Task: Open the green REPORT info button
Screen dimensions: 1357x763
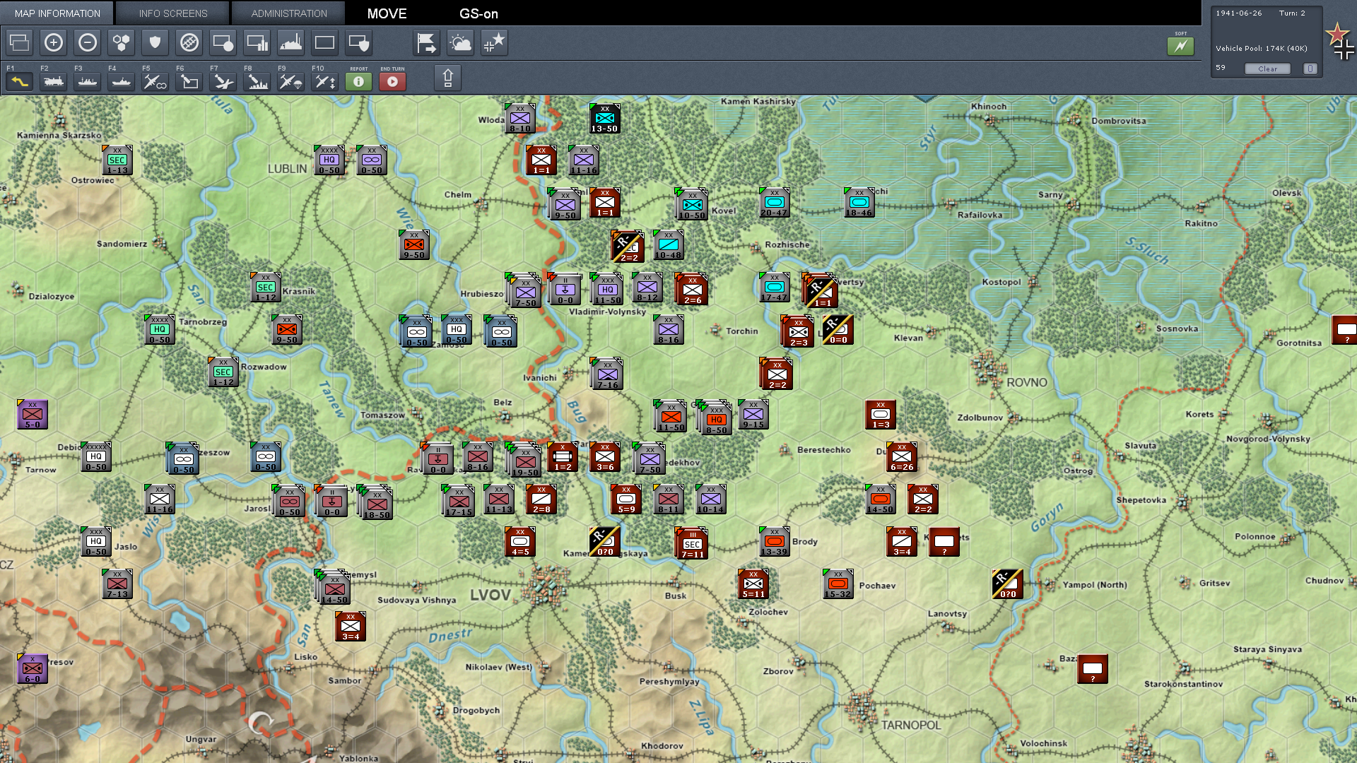Action: pyautogui.click(x=358, y=82)
